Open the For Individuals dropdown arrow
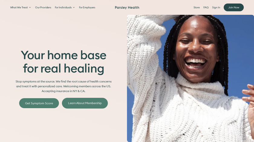 (74, 8)
